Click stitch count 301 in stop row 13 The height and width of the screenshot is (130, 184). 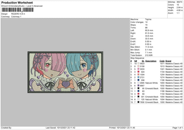click(143, 97)
